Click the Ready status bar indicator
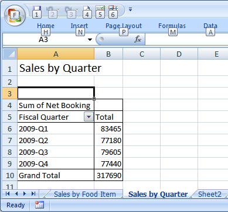The width and height of the screenshot is (228, 212). [x=16, y=205]
